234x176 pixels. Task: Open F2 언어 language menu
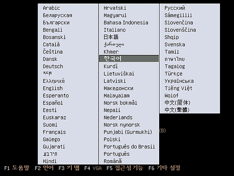coord(44,168)
